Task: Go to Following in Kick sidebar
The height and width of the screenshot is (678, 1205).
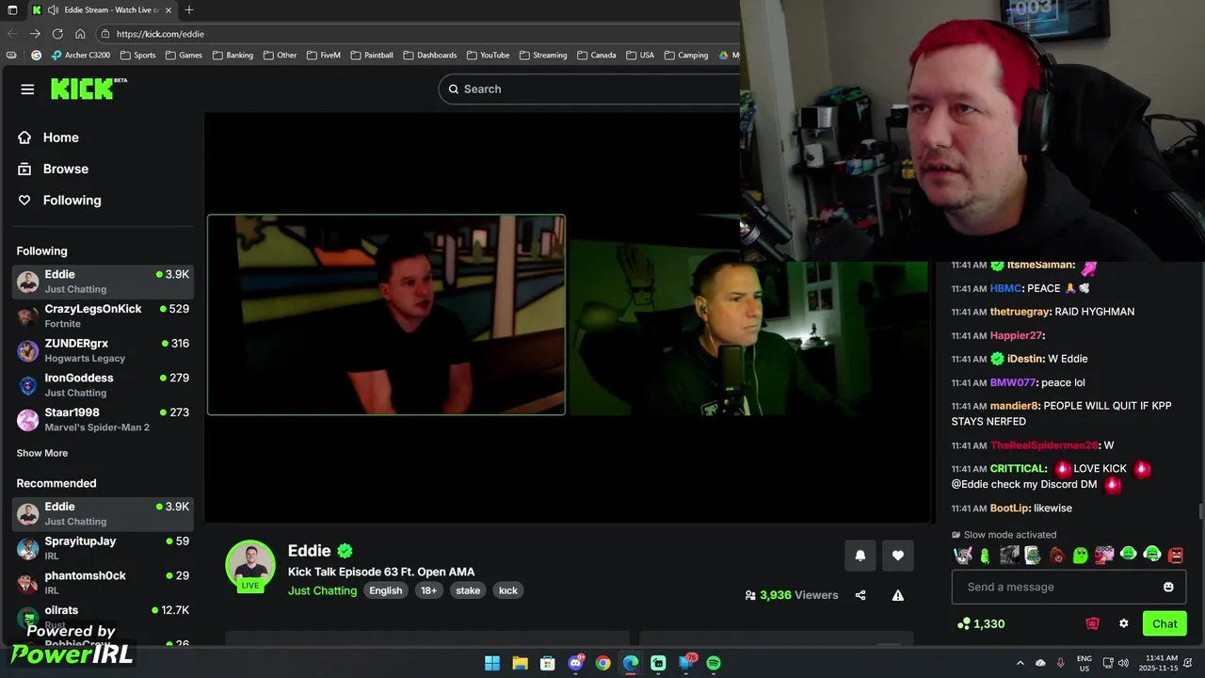Action: click(x=59, y=200)
